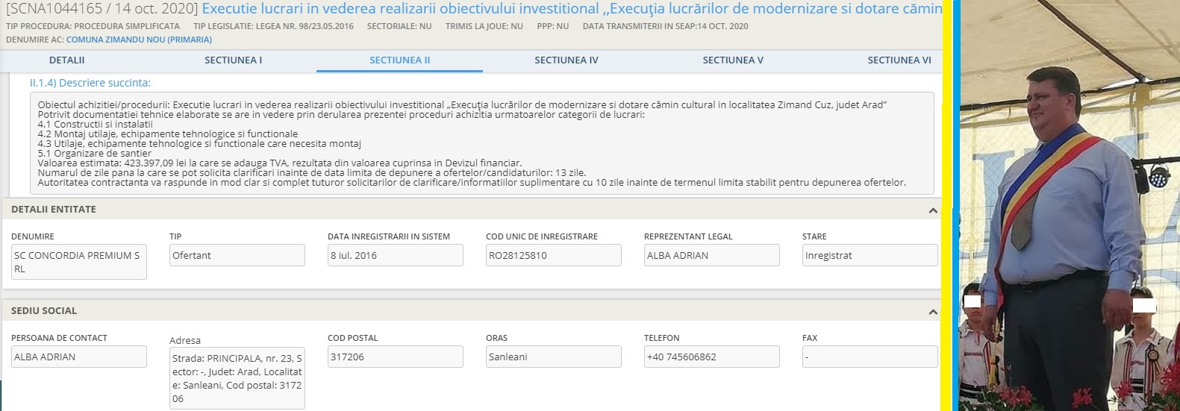Click the Telefon number field
1180x411 pixels.
[711, 357]
